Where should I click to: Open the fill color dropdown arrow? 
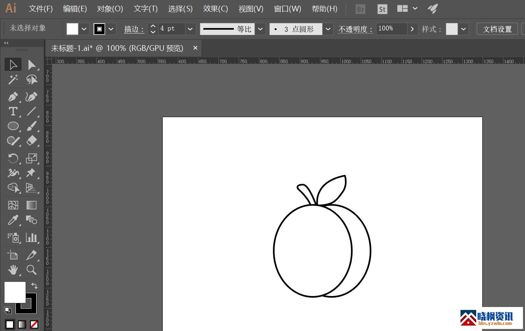[x=84, y=29]
